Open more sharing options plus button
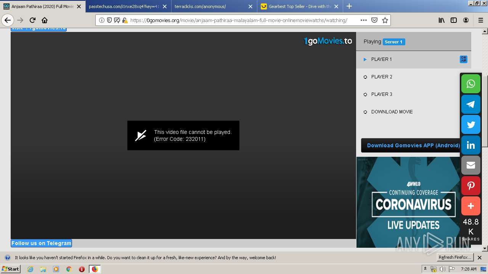The height and width of the screenshot is (274, 488). pos(471,206)
